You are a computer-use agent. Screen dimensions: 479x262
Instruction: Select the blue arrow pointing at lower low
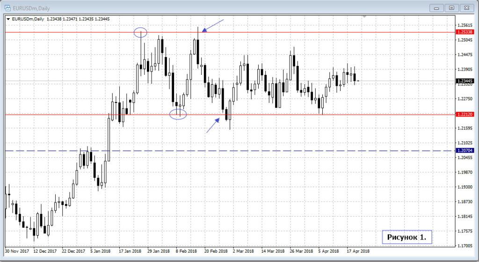213,126
